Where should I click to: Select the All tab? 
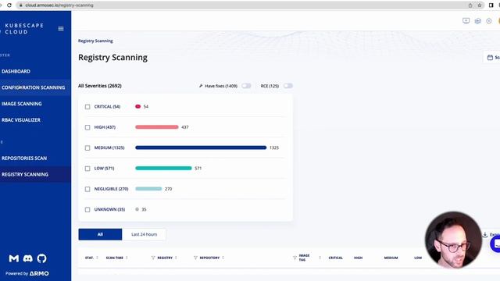tap(100, 234)
